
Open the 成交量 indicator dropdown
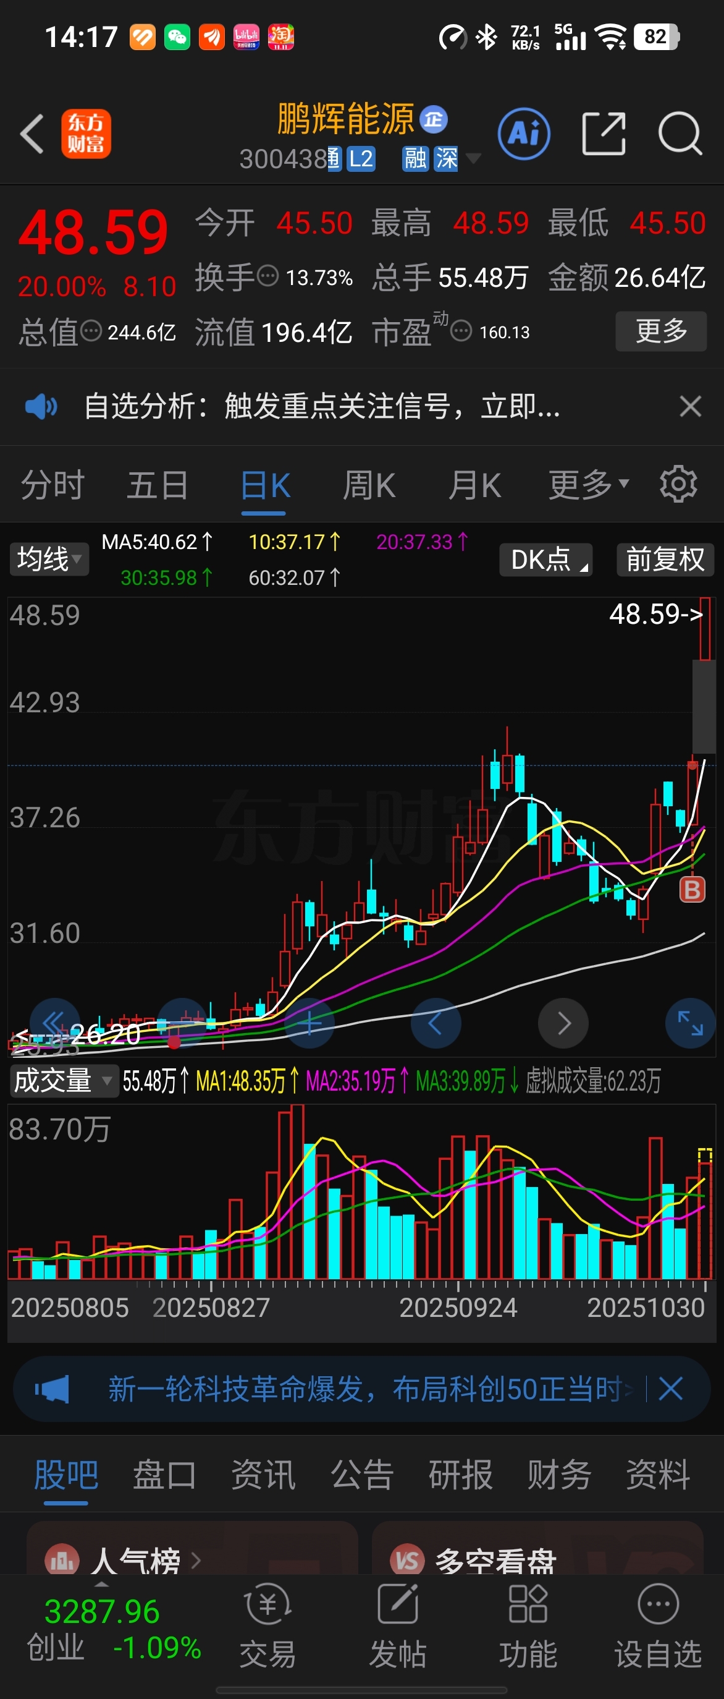point(64,1081)
